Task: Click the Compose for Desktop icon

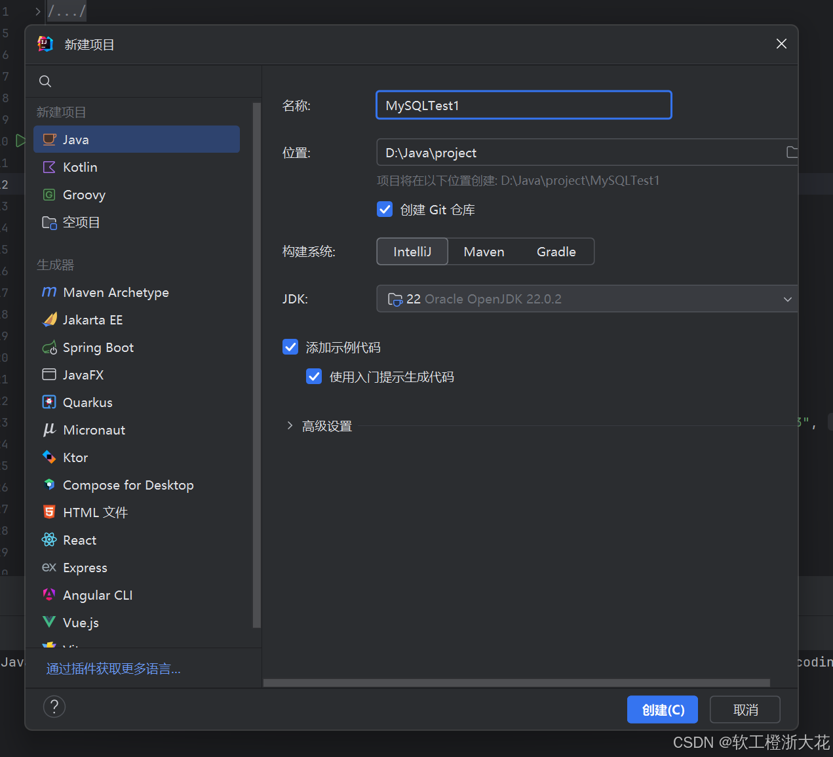Action: pos(49,484)
